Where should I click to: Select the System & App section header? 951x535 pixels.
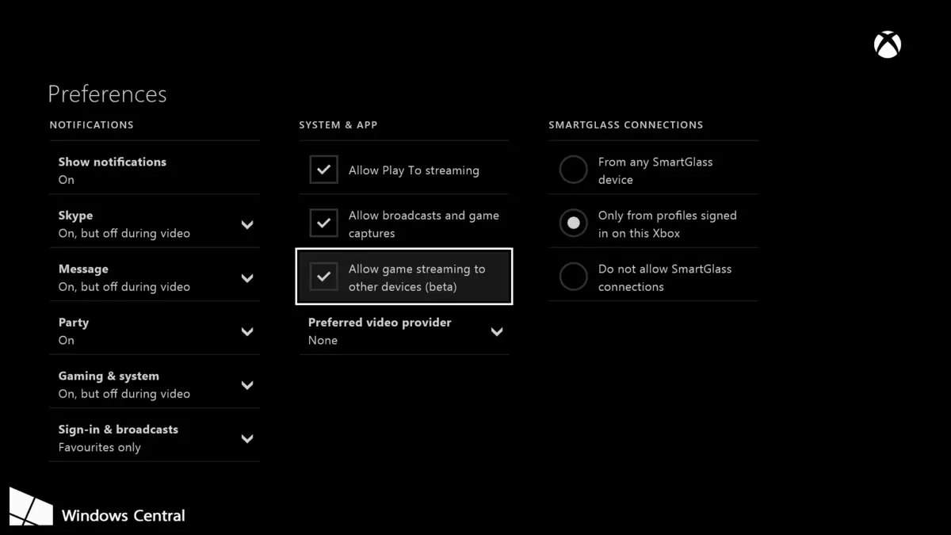click(338, 124)
